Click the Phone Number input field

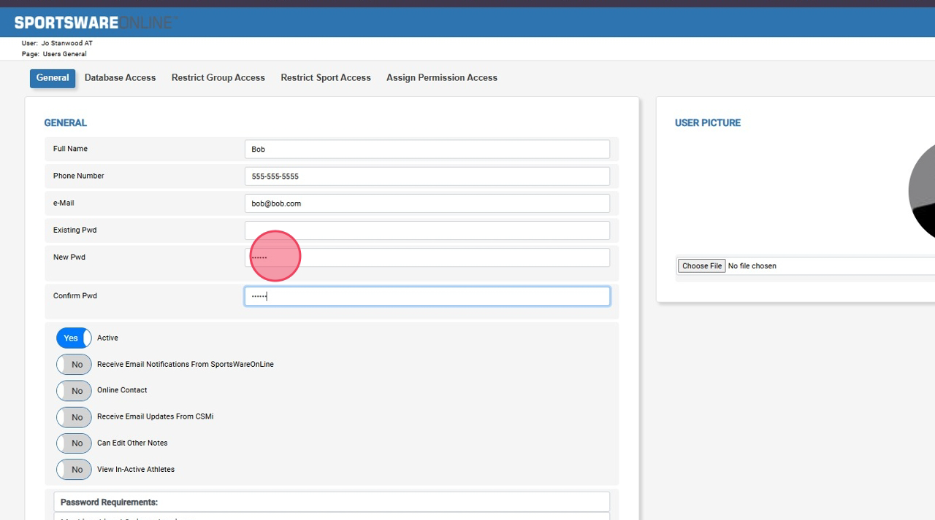point(427,176)
